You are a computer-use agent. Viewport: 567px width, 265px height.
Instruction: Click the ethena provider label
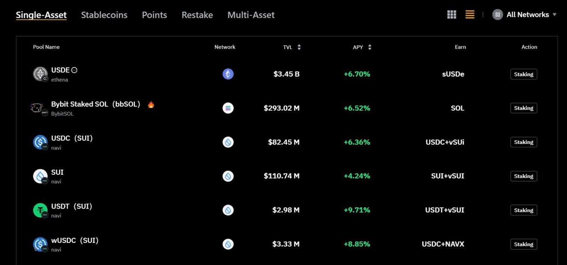tap(60, 80)
